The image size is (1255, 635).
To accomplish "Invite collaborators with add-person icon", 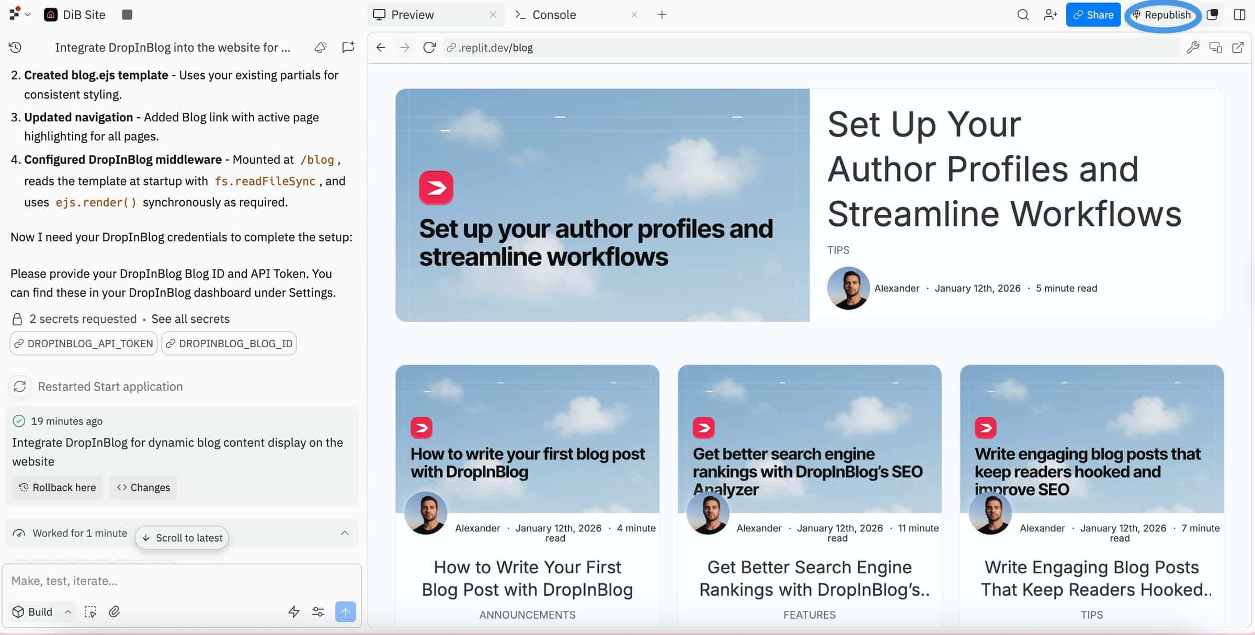I will (x=1050, y=15).
